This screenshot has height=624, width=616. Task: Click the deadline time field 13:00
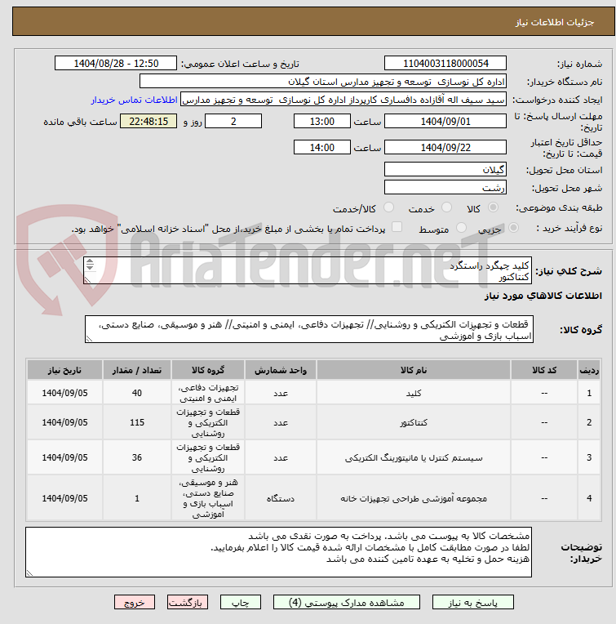(x=322, y=121)
